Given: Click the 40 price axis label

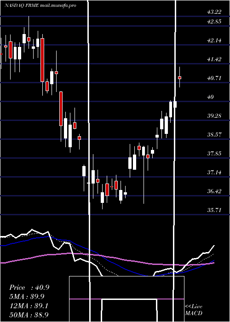Looking at the screenshot, I should pyautogui.click(x=211, y=97).
